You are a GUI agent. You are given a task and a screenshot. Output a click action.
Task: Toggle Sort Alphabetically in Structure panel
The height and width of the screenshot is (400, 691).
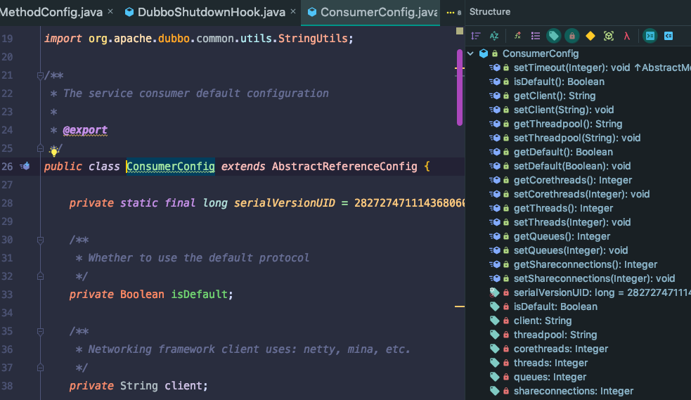point(494,36)
